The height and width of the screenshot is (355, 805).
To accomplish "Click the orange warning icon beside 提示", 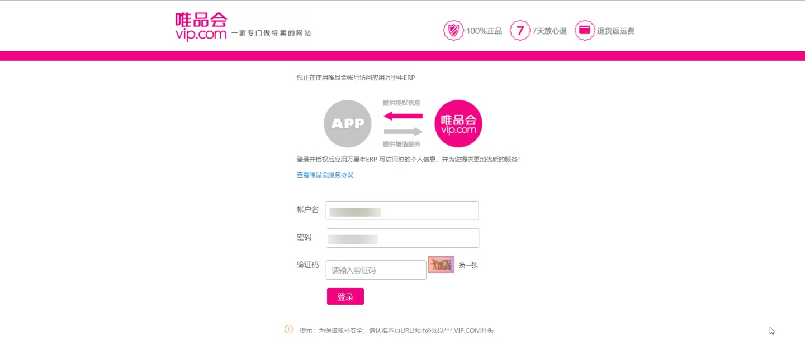I will point(288,329).
